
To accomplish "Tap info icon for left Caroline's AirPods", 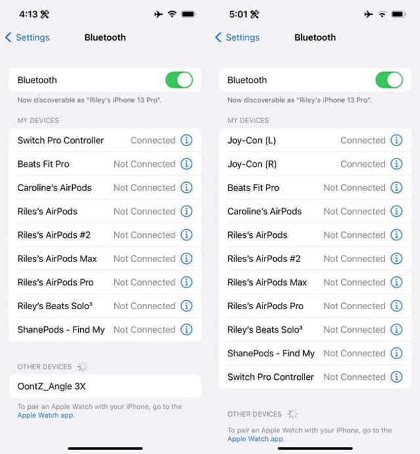I will (186, 187).
